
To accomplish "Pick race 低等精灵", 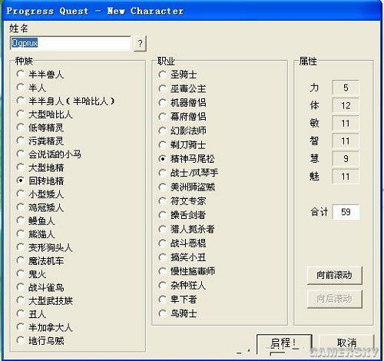I will (x=40, y=128).
